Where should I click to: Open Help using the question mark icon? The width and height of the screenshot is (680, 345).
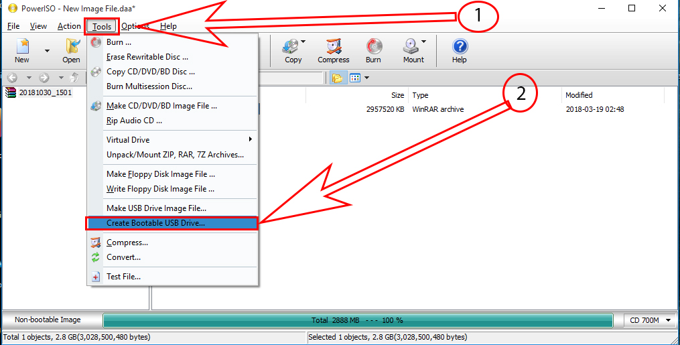[x=459, y=50]
